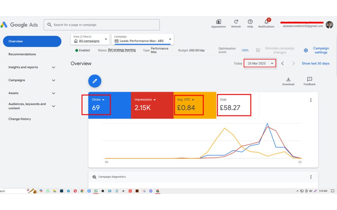This screenshot has width=337, height=210.
Task: Open WhatsApp from the taskbar
Action: tap(96, 191)
